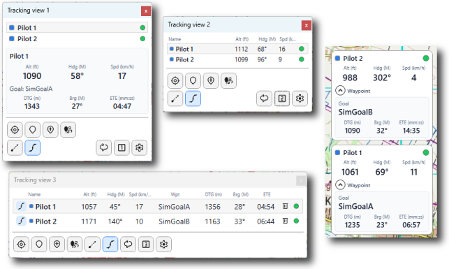Collapse Waypoint section on Pilot 2 card
This screenshot has width=449, height=269.
click(x=340, y=91)
